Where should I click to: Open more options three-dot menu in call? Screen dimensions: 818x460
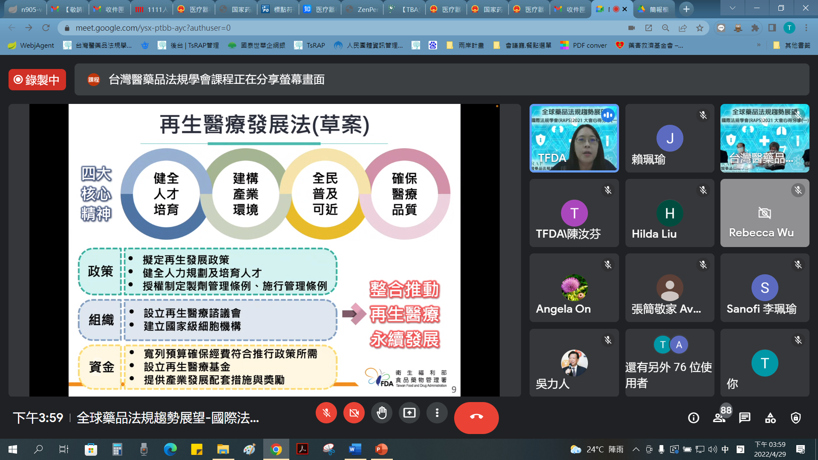tap(437, 413)
